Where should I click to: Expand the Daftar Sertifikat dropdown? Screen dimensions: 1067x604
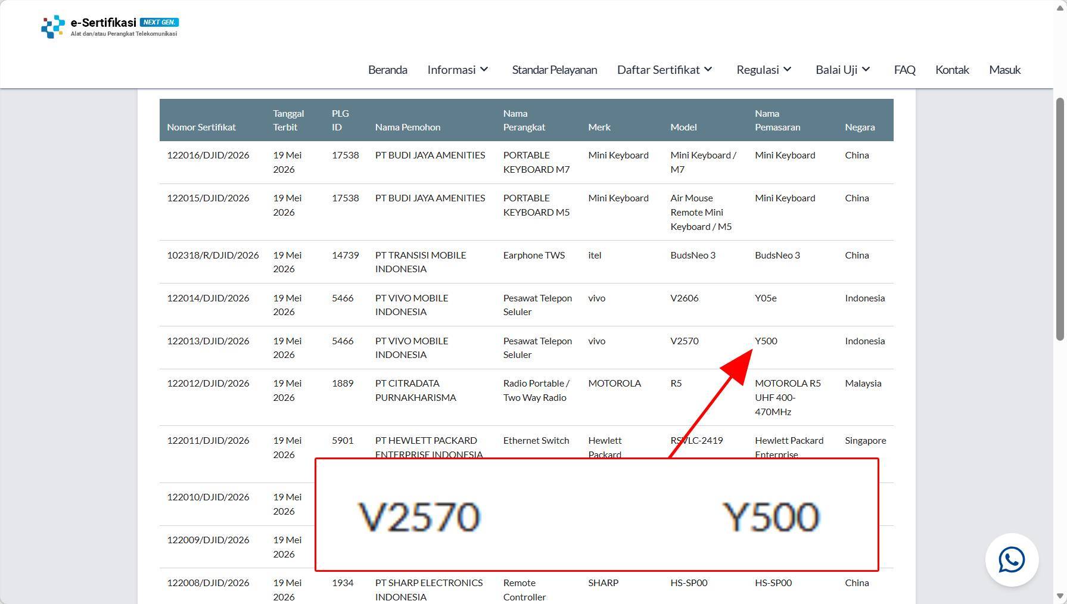pyautogui.click(x=665, y=70)
